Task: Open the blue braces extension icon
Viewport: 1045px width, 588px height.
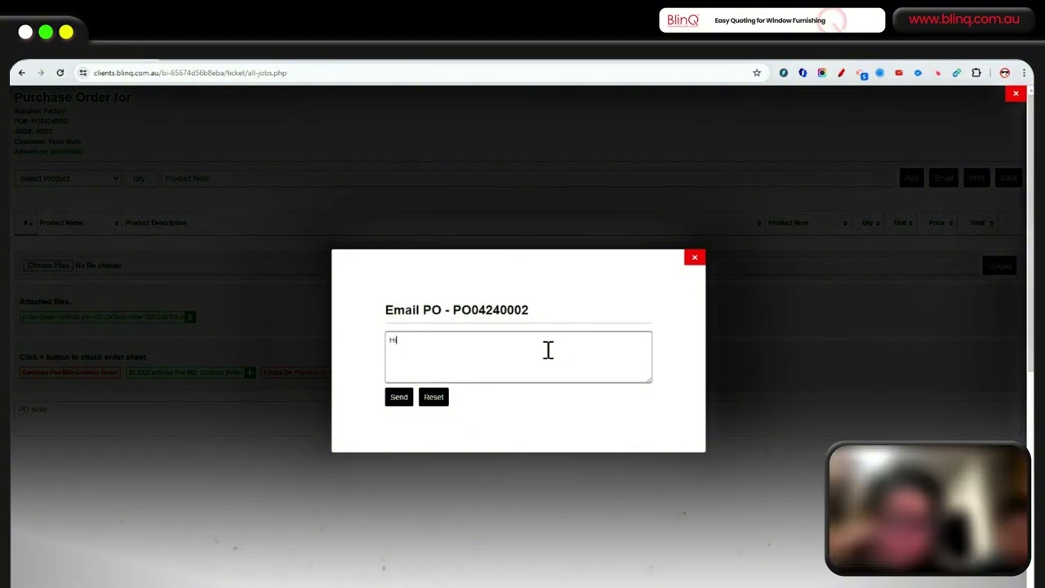Action: (803, 73)
